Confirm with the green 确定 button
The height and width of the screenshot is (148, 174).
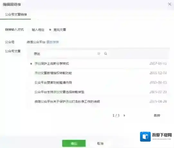pos(74,144)
